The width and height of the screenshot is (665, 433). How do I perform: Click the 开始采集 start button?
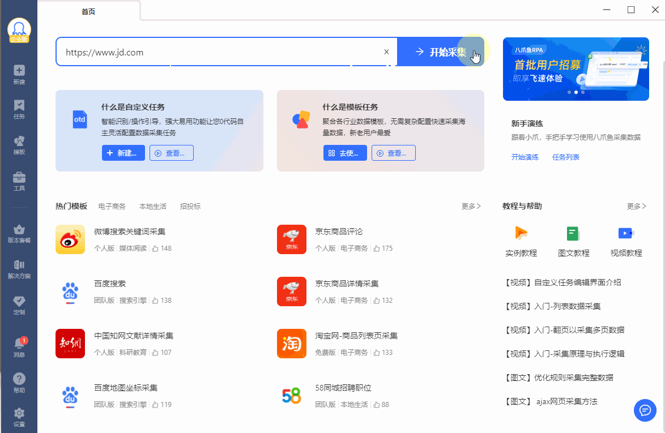coord(441,52)
